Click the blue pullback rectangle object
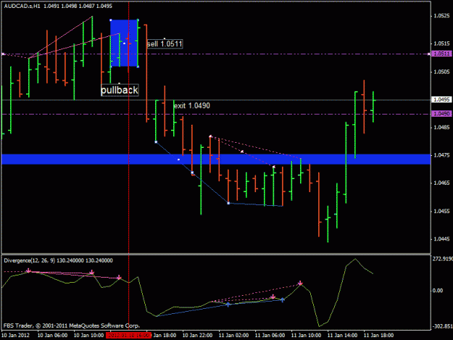Screen dimensions: 453x340 coord(124,43)
